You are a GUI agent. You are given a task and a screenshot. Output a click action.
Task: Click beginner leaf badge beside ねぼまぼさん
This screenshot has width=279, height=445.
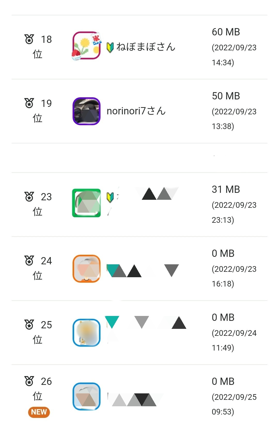(110, 47)
